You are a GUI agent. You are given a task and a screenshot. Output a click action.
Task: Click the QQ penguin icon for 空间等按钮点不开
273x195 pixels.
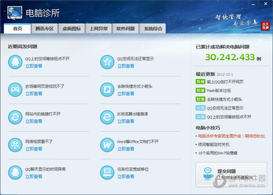pyautogui.click(x=15, y=62)
